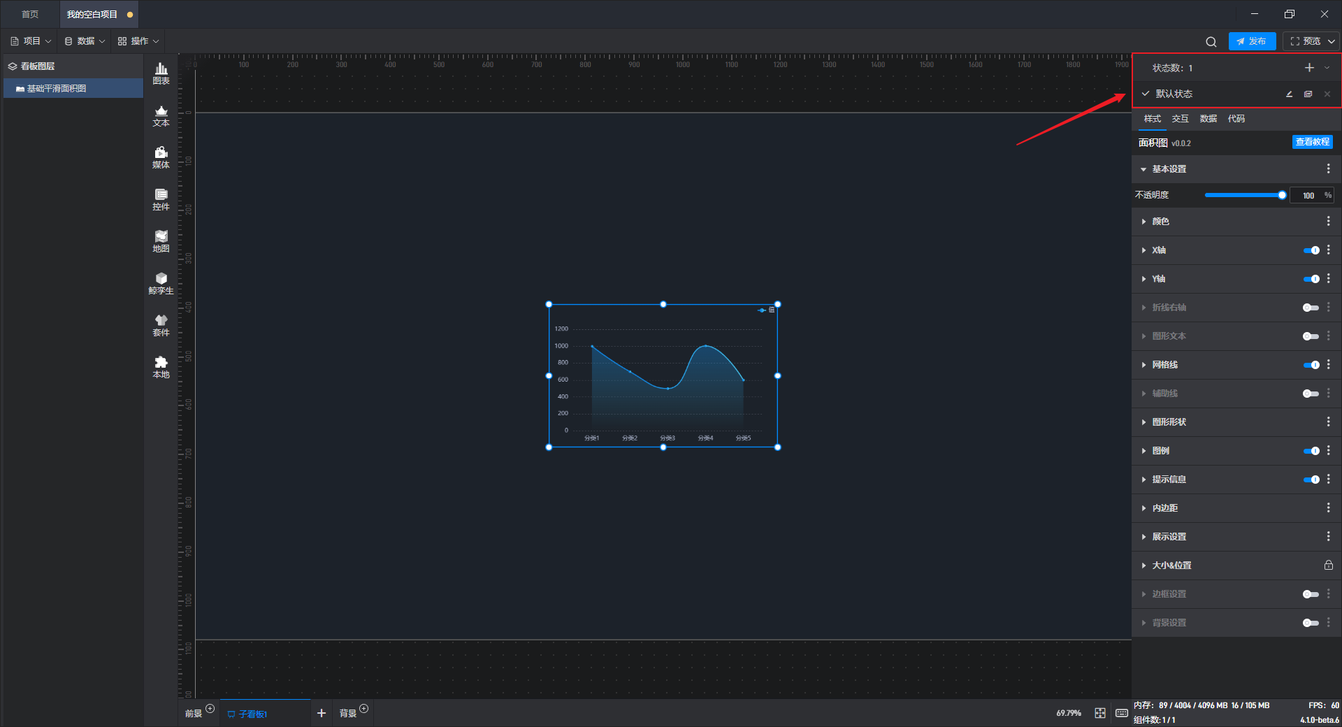This screenshot has width=1342, height=727.
Task: Open more options for 内边距 section
Action: click(1328, 508)
